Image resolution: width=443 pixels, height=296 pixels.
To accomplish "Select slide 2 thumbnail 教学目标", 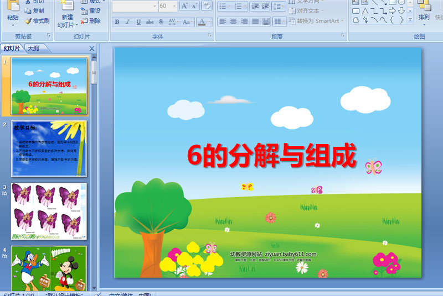I will point(49,149).
